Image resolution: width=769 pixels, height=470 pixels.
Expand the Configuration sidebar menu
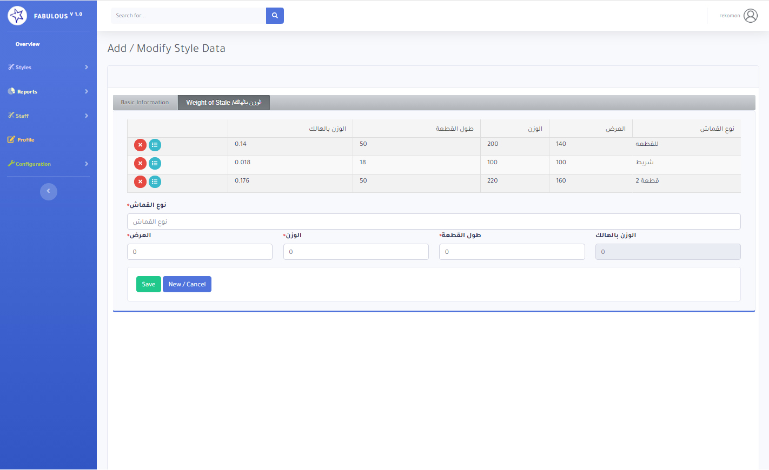(48, 164)
